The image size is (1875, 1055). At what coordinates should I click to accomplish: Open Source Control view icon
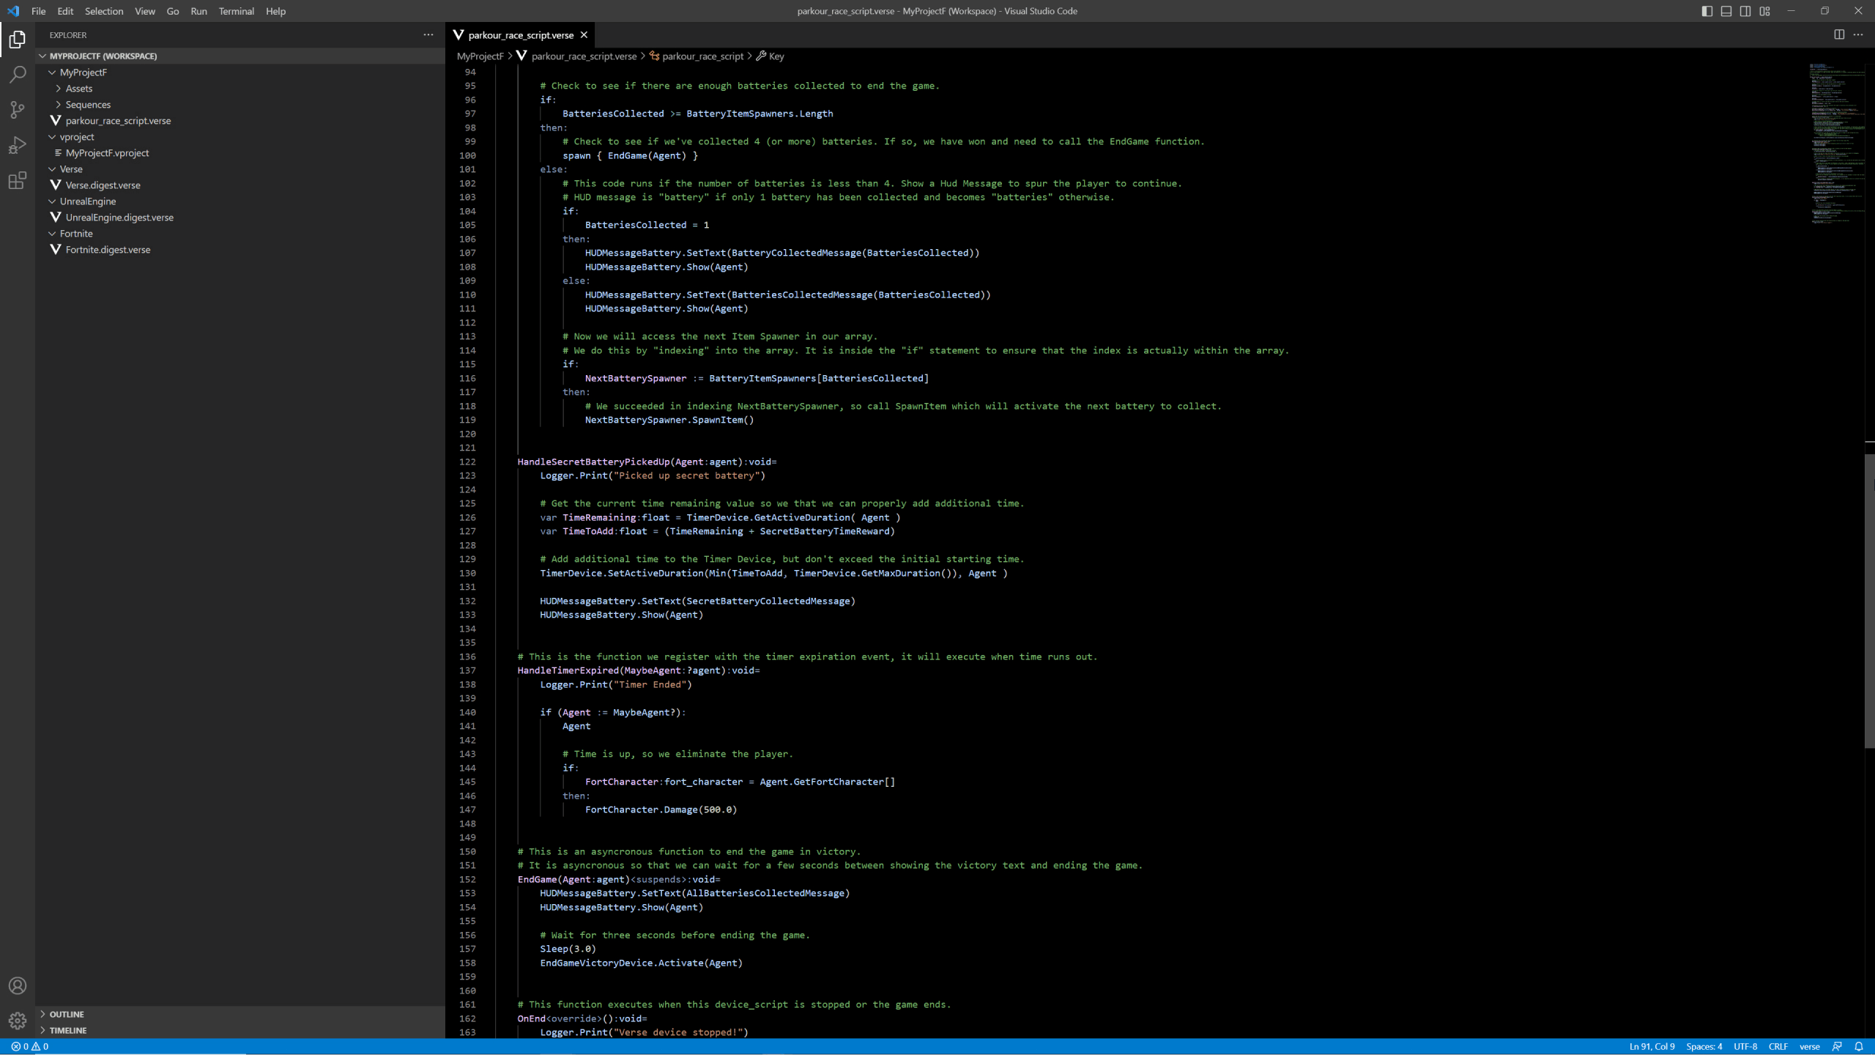18,110
